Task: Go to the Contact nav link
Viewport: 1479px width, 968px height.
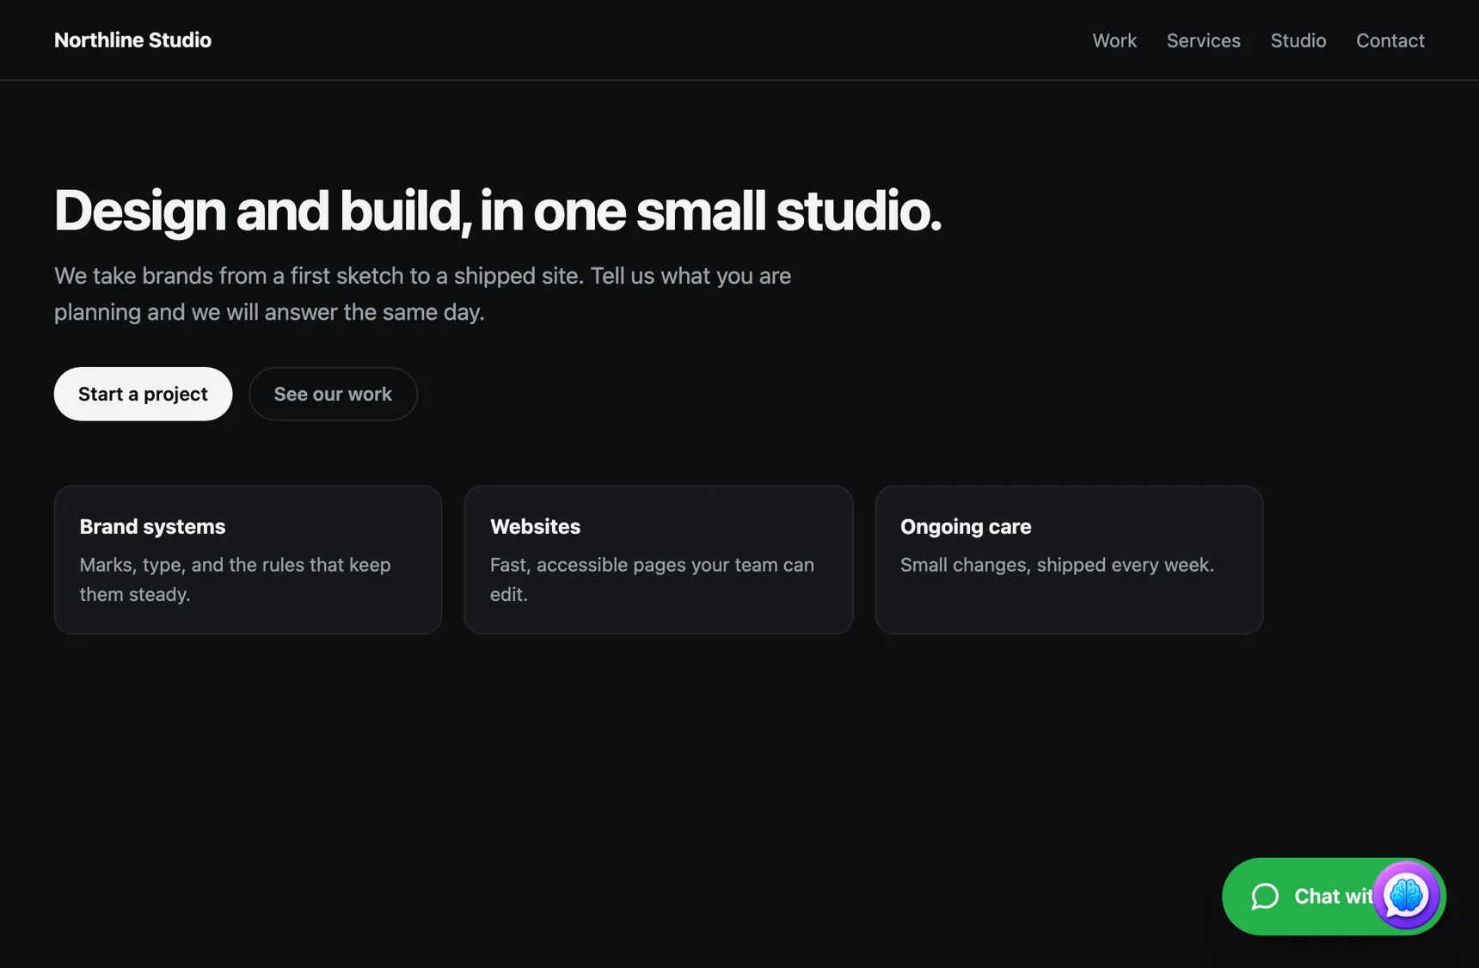Action: pos(1390,40)
